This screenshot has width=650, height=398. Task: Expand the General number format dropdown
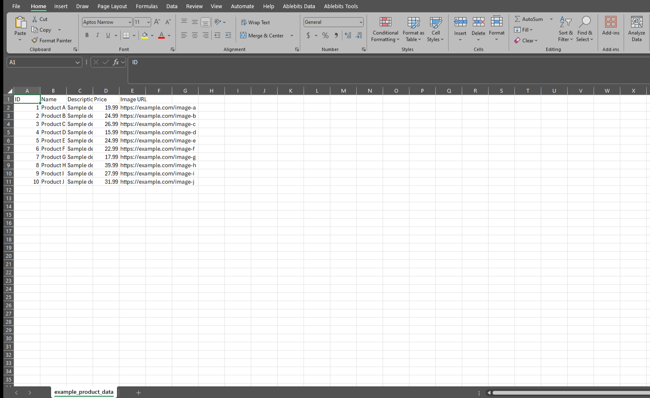click(x=361, y=22)
